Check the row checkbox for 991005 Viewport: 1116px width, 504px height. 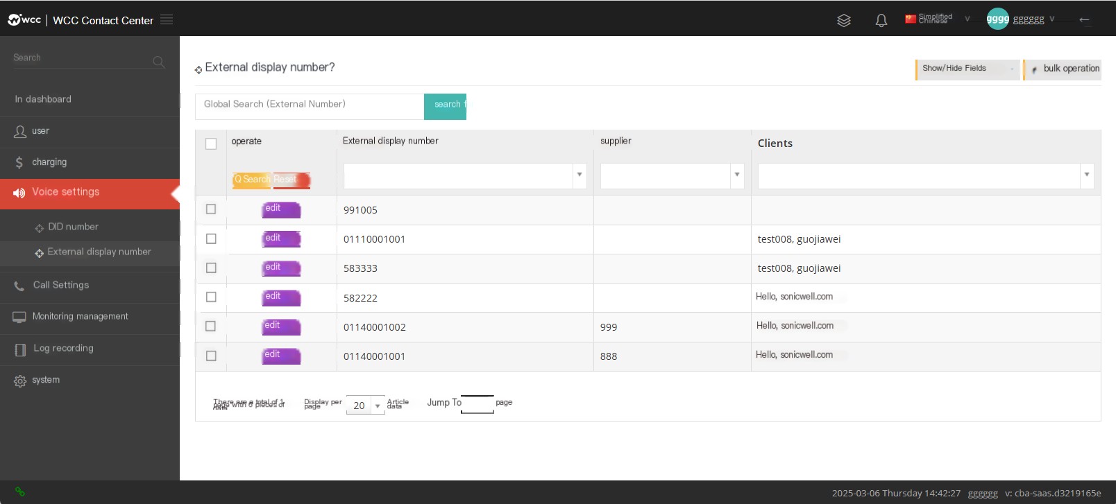[x=211, y=209]
